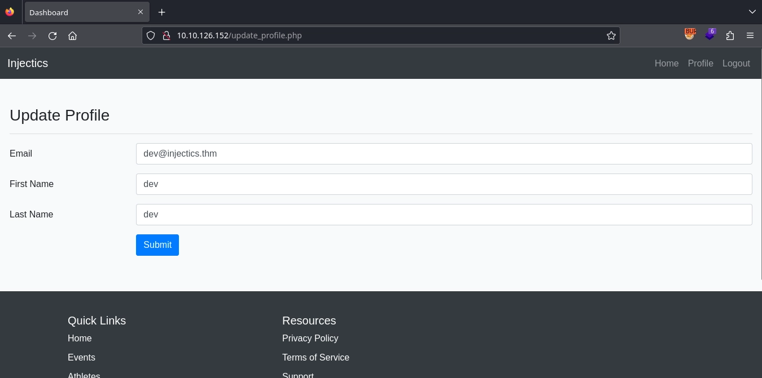
Task: Click Home in the Injectics navbar
Action: coord(667,63)
